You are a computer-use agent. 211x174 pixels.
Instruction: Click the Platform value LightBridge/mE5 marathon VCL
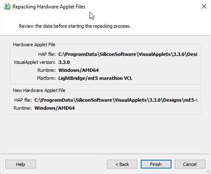95,78
